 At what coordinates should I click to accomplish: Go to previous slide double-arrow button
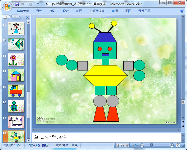[183, 122]
